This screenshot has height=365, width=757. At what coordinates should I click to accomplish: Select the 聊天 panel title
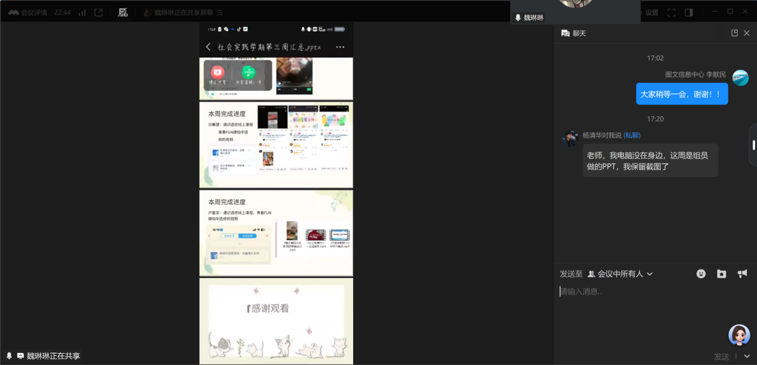(x=579, y=33)
